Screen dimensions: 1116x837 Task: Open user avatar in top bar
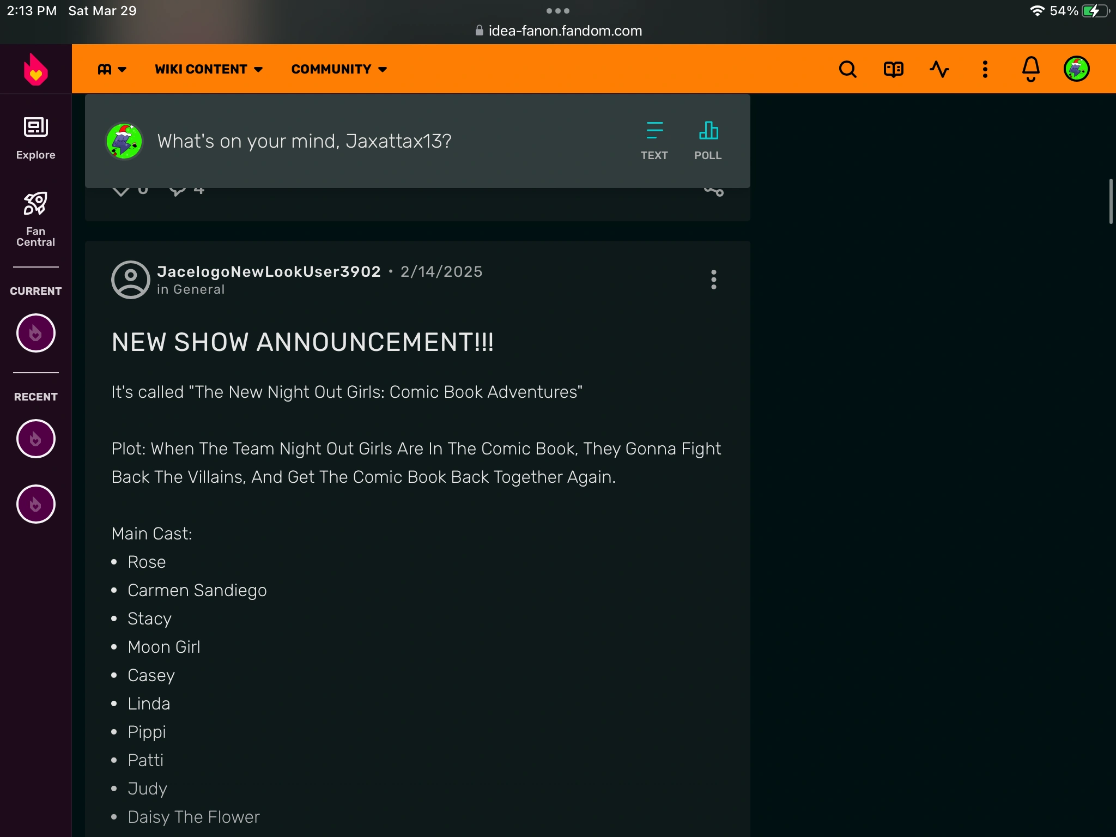pyautogui.click(x=1076, y=69)
